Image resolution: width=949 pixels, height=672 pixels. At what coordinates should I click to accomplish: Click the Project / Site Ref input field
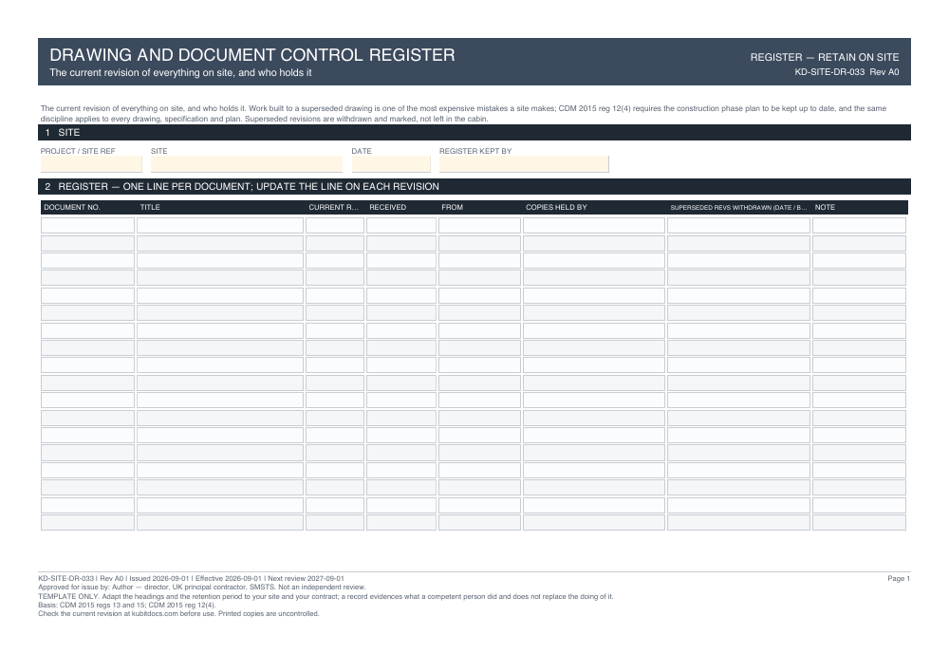tap(91, 164)
